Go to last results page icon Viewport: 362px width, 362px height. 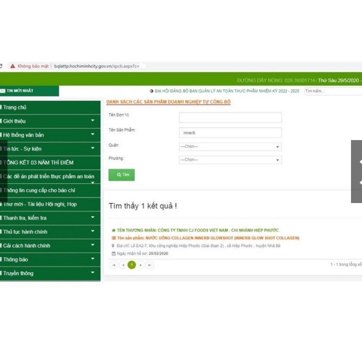(x=150, y=265)
